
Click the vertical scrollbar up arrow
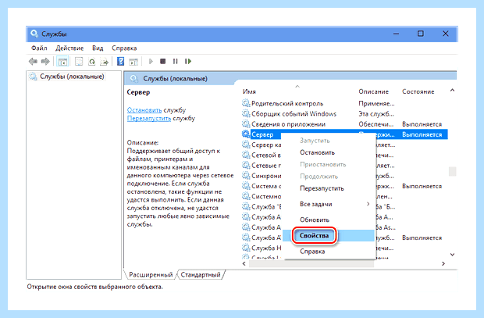[x=452, y=90]
